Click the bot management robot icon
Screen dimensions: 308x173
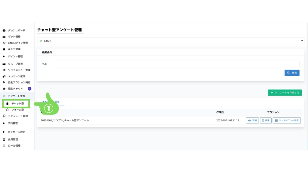point(4,37)
